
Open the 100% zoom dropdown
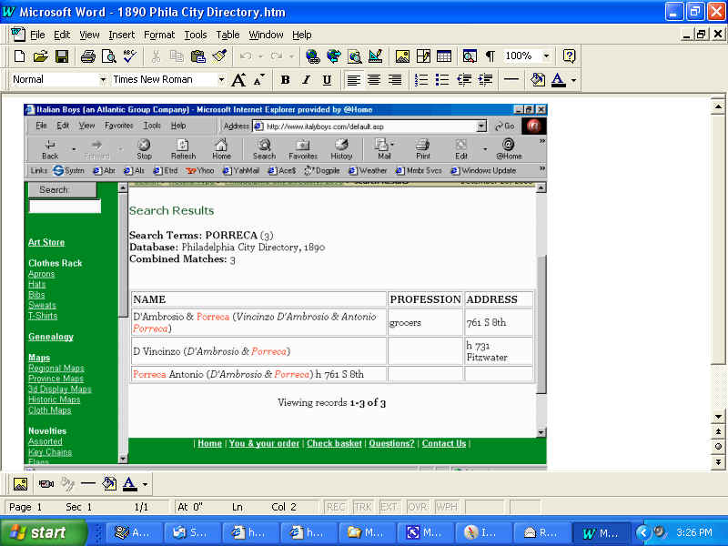pos(548,56)
